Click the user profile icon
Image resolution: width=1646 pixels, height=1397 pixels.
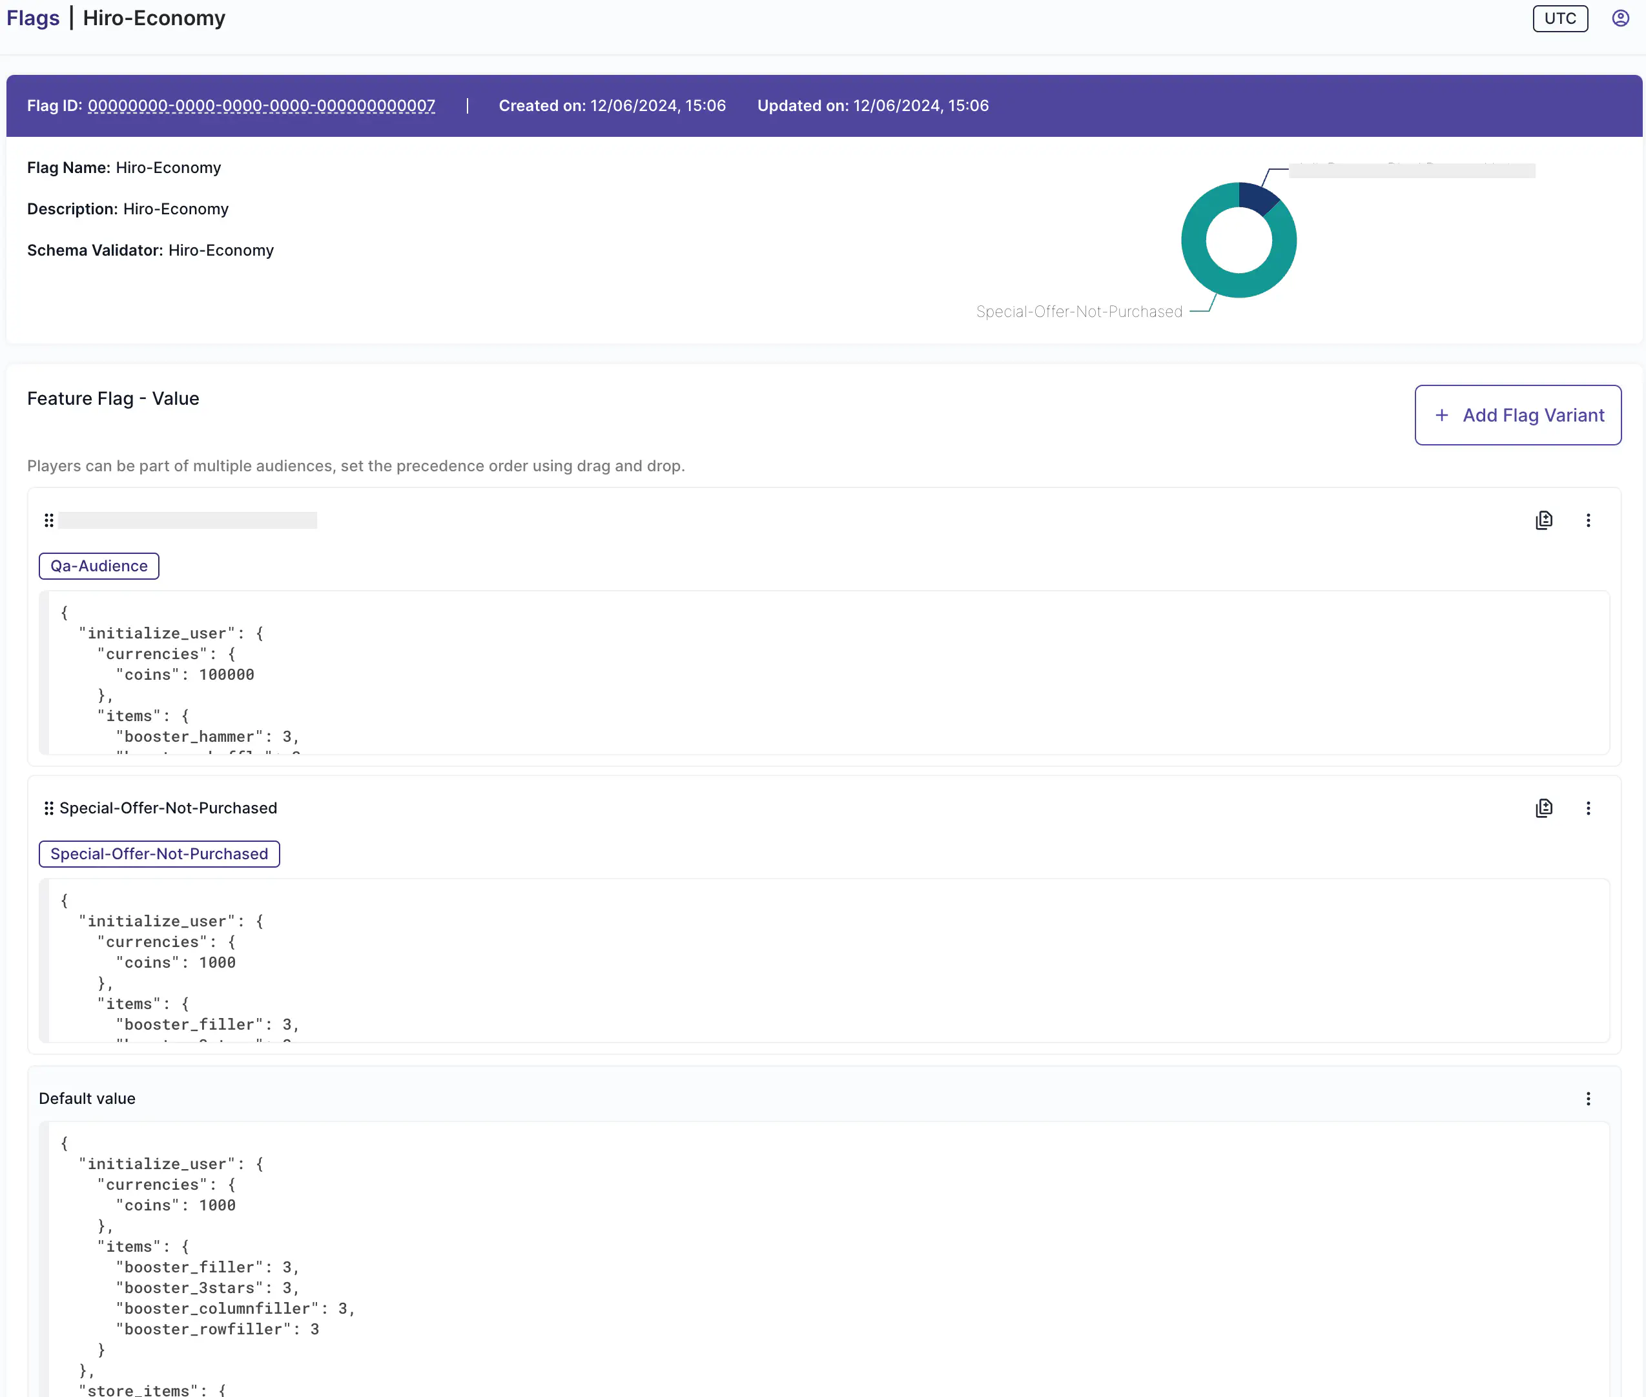point(1620,18)
